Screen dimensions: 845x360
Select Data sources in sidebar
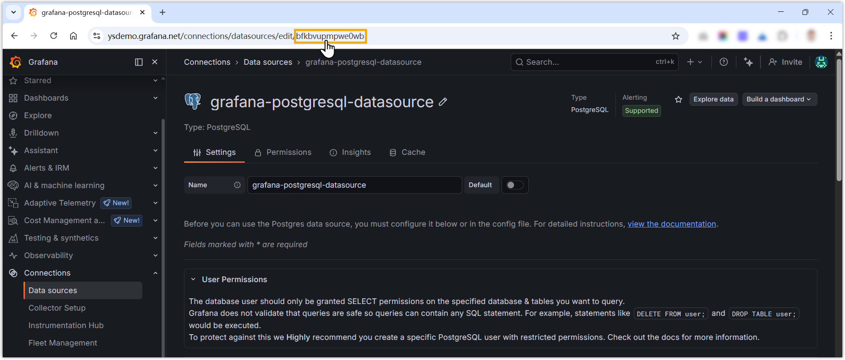[x=83, y=290]
